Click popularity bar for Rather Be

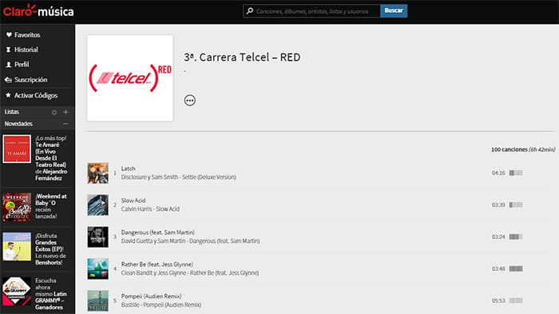tap(516, 268)
